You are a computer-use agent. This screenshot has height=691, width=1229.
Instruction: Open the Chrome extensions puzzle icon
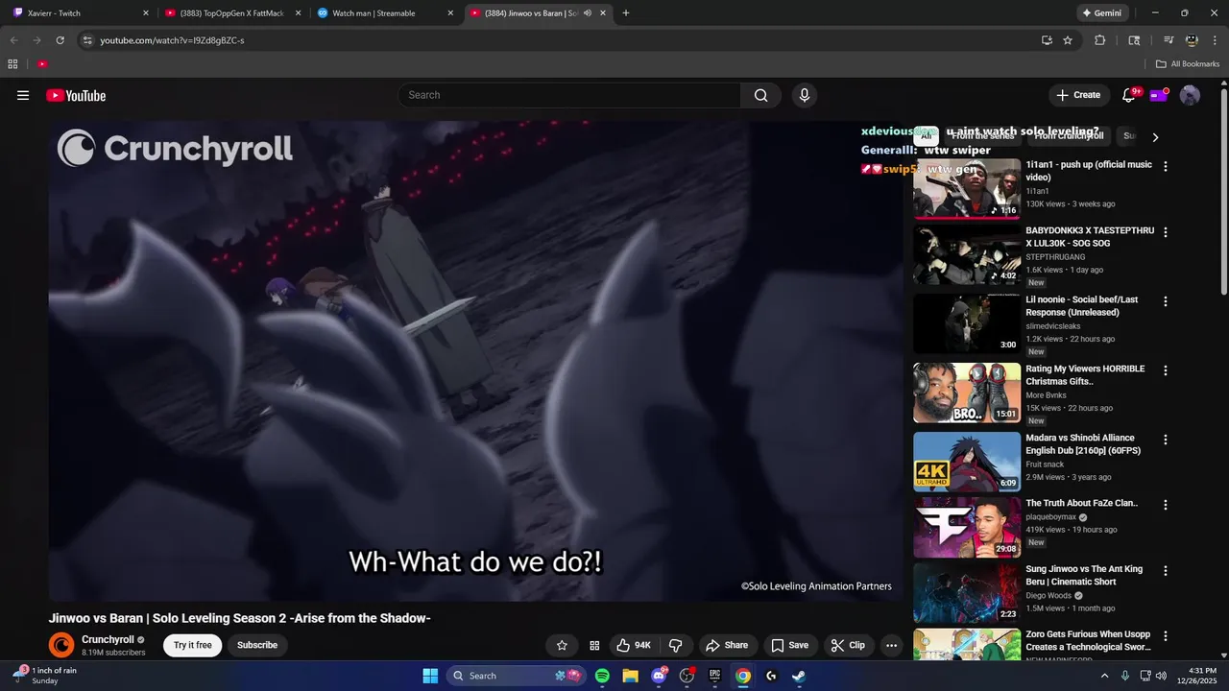click(1100, 40)
